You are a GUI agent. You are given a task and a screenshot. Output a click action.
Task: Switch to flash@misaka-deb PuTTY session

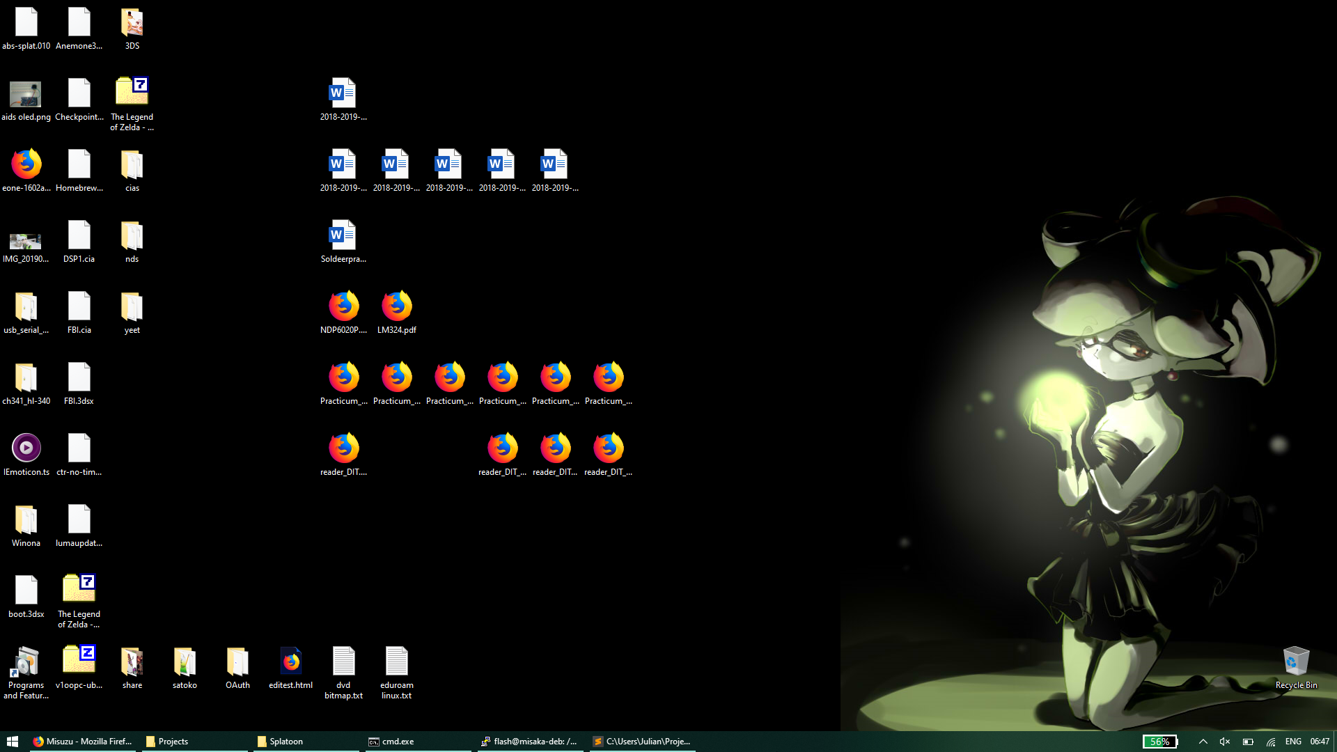529,742
